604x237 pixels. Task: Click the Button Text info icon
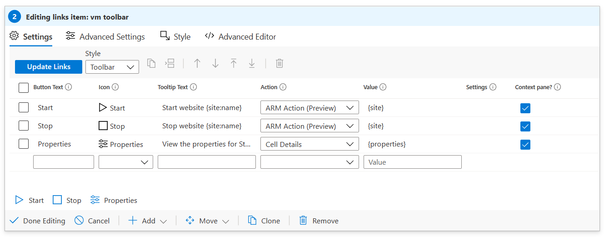point(69,87)
